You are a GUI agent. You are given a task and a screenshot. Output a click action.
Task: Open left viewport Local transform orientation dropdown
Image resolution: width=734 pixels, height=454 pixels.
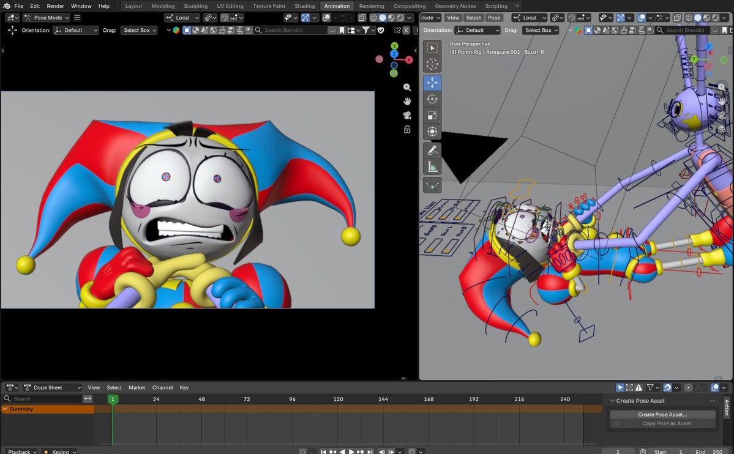click(x=182, y=17)
